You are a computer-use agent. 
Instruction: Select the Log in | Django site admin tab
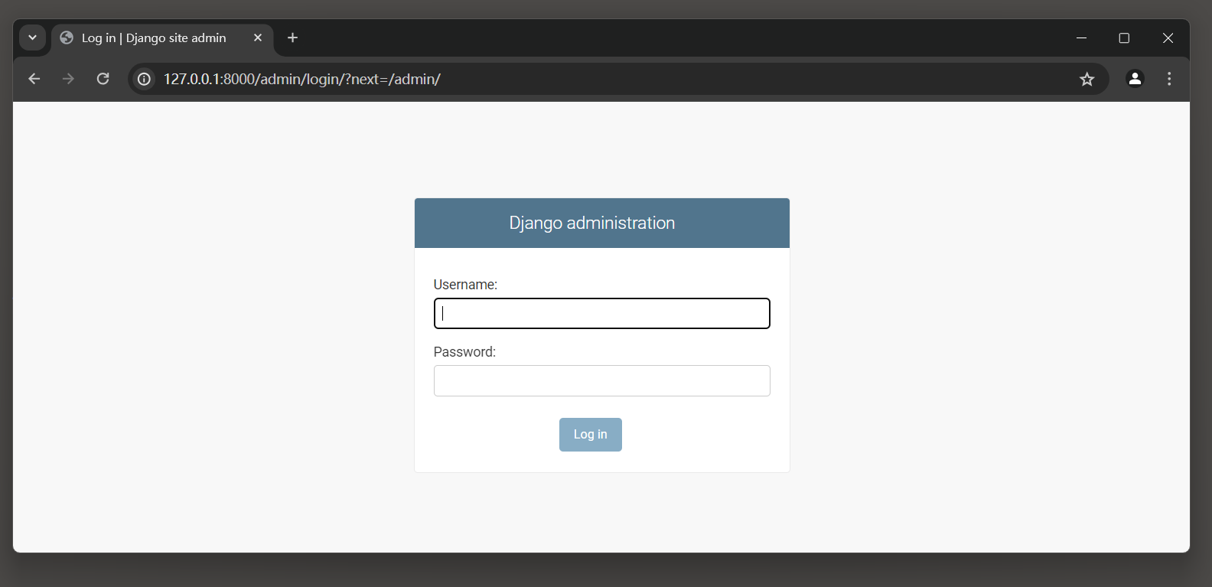pos(162,38)
